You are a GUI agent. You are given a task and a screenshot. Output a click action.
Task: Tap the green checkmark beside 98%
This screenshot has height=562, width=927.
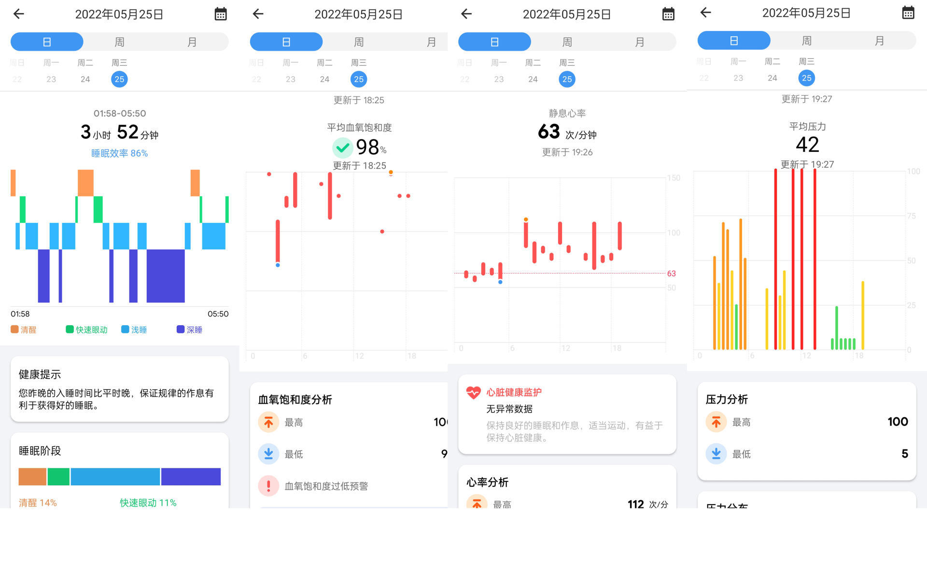342,148
